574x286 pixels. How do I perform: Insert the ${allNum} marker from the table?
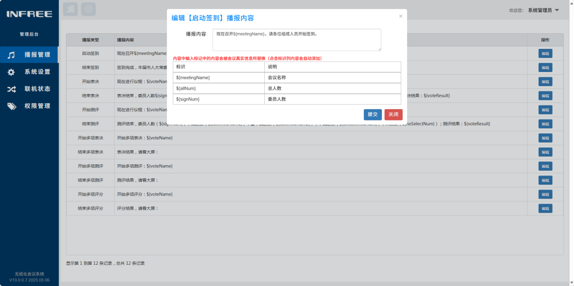pyautogui.click(x=219, y=88)
